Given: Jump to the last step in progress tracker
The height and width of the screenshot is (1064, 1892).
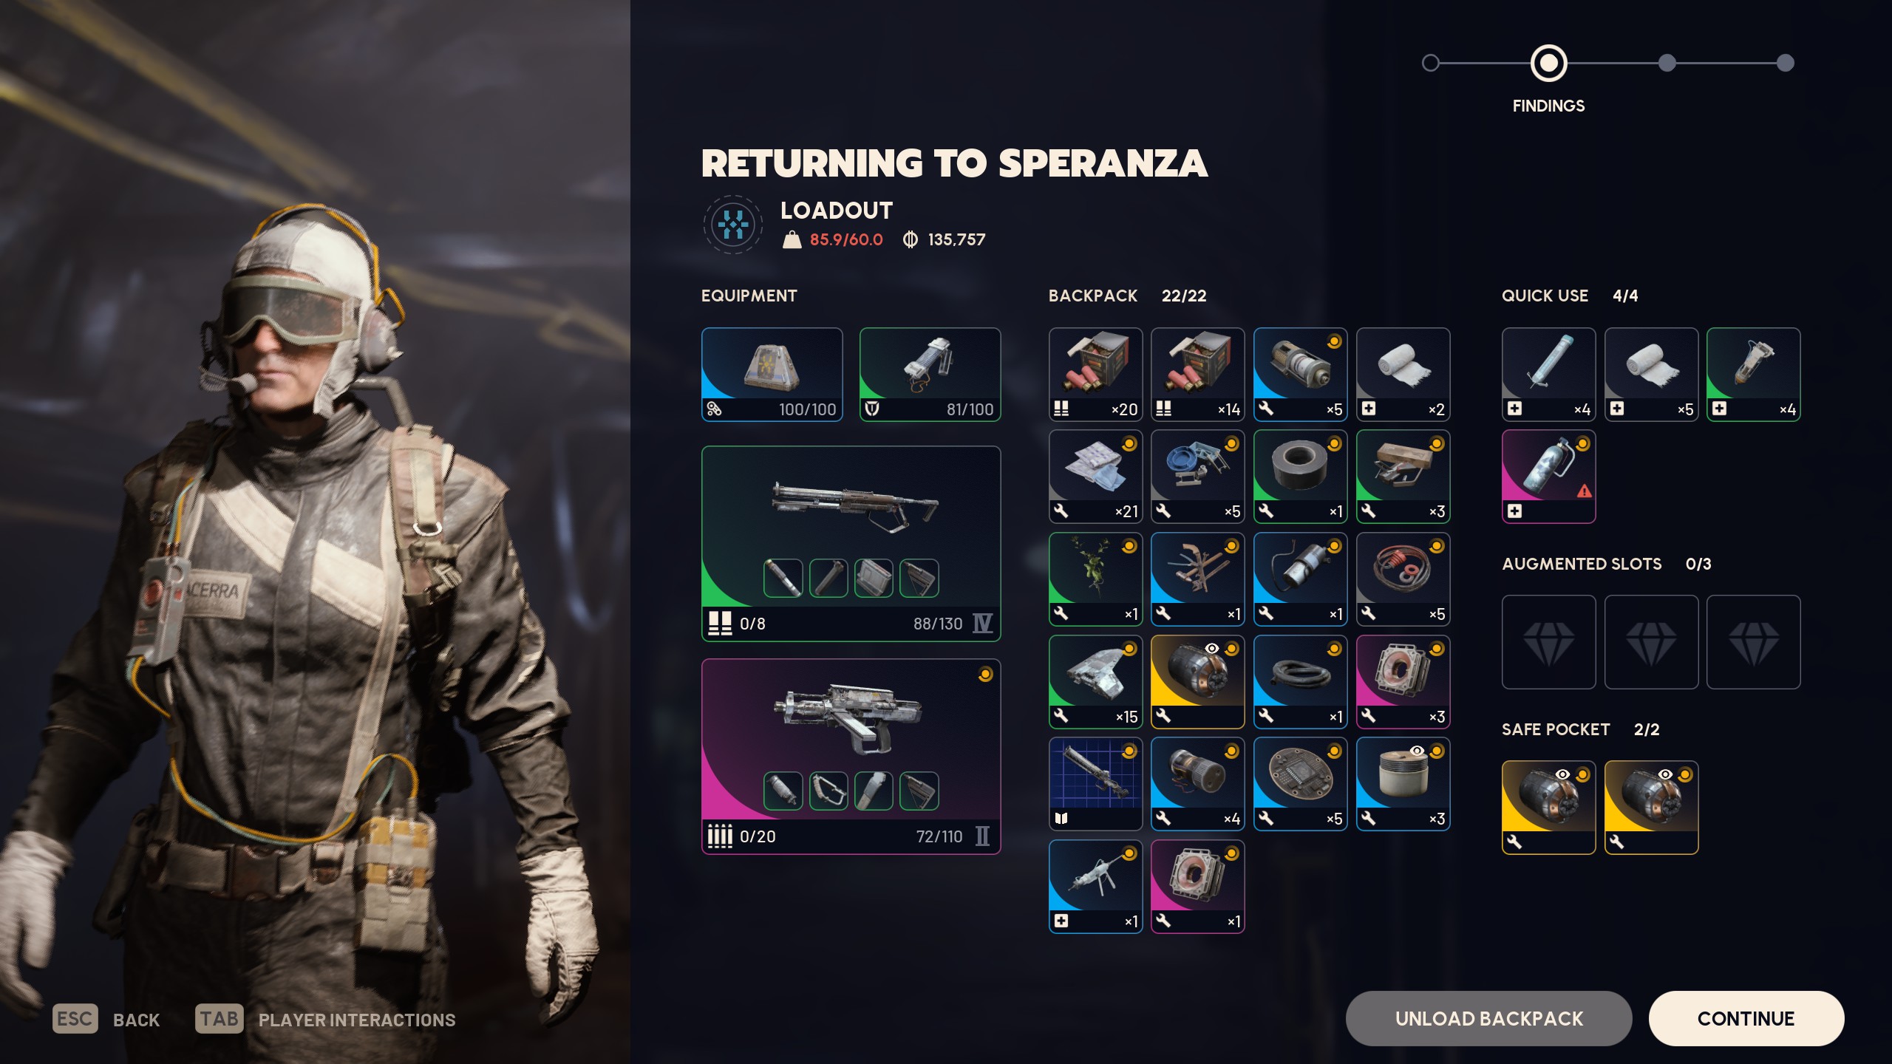Looking at the screenshot, I should click(x=1785, y=64).
